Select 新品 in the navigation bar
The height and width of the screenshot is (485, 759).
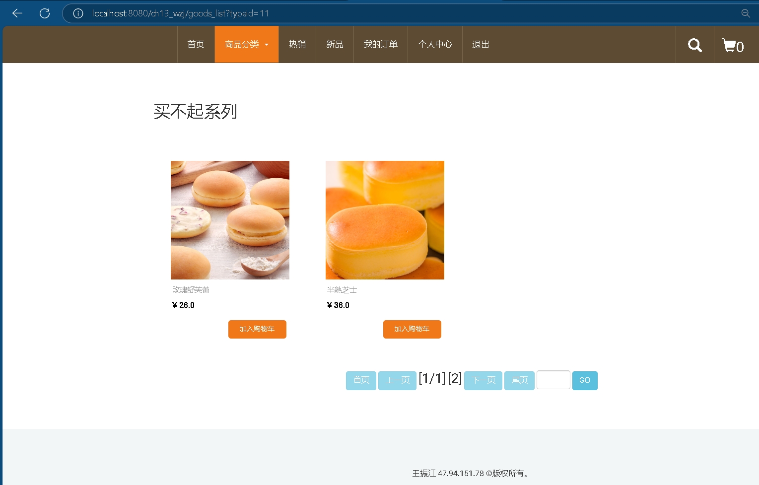(x=335, y=45)
